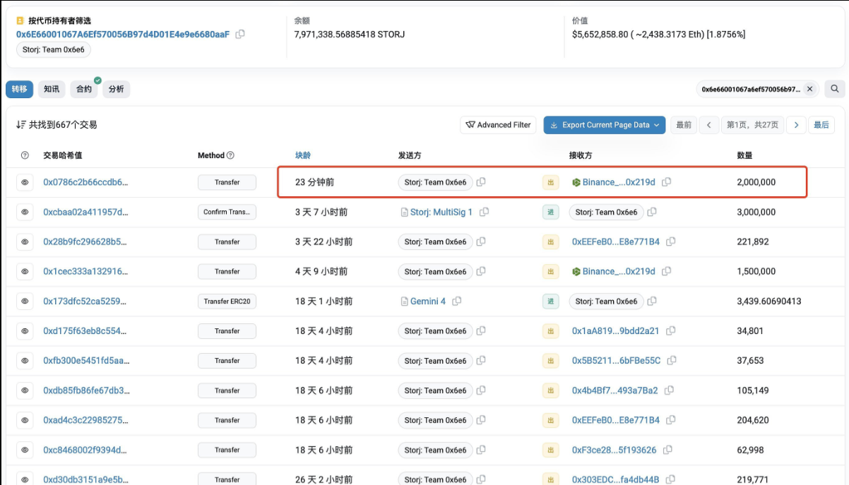
Task: Click the search magnifier icon
Action: click(834, 89)
